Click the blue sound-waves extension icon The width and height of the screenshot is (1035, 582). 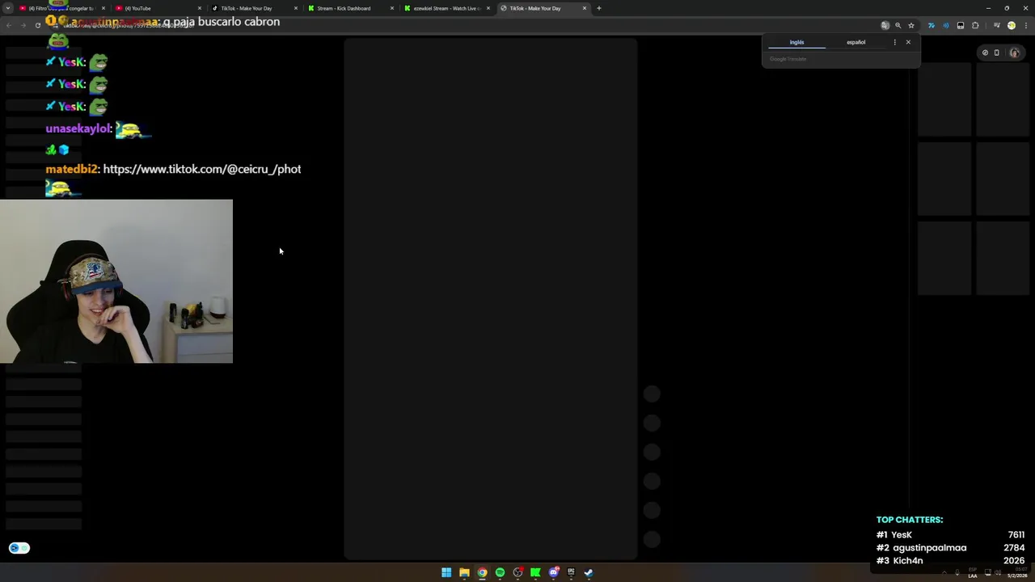pos(945,25)
